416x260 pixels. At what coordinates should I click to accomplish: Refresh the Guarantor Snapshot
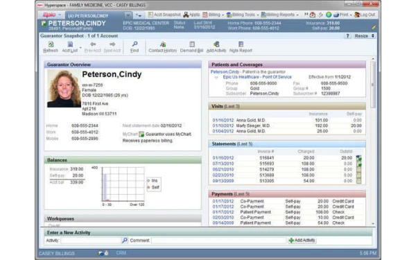pyautogui.click(x=51, y=47)
